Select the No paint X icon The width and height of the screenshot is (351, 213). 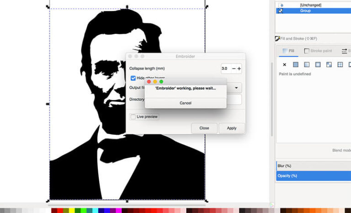(x=284, y=65)
